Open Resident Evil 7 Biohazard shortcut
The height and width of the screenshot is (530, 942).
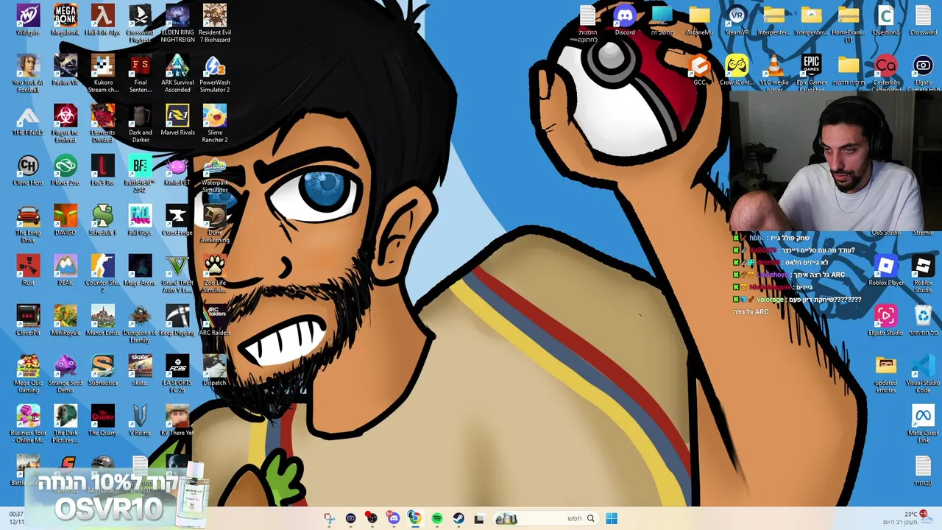[x=215, y=24]
